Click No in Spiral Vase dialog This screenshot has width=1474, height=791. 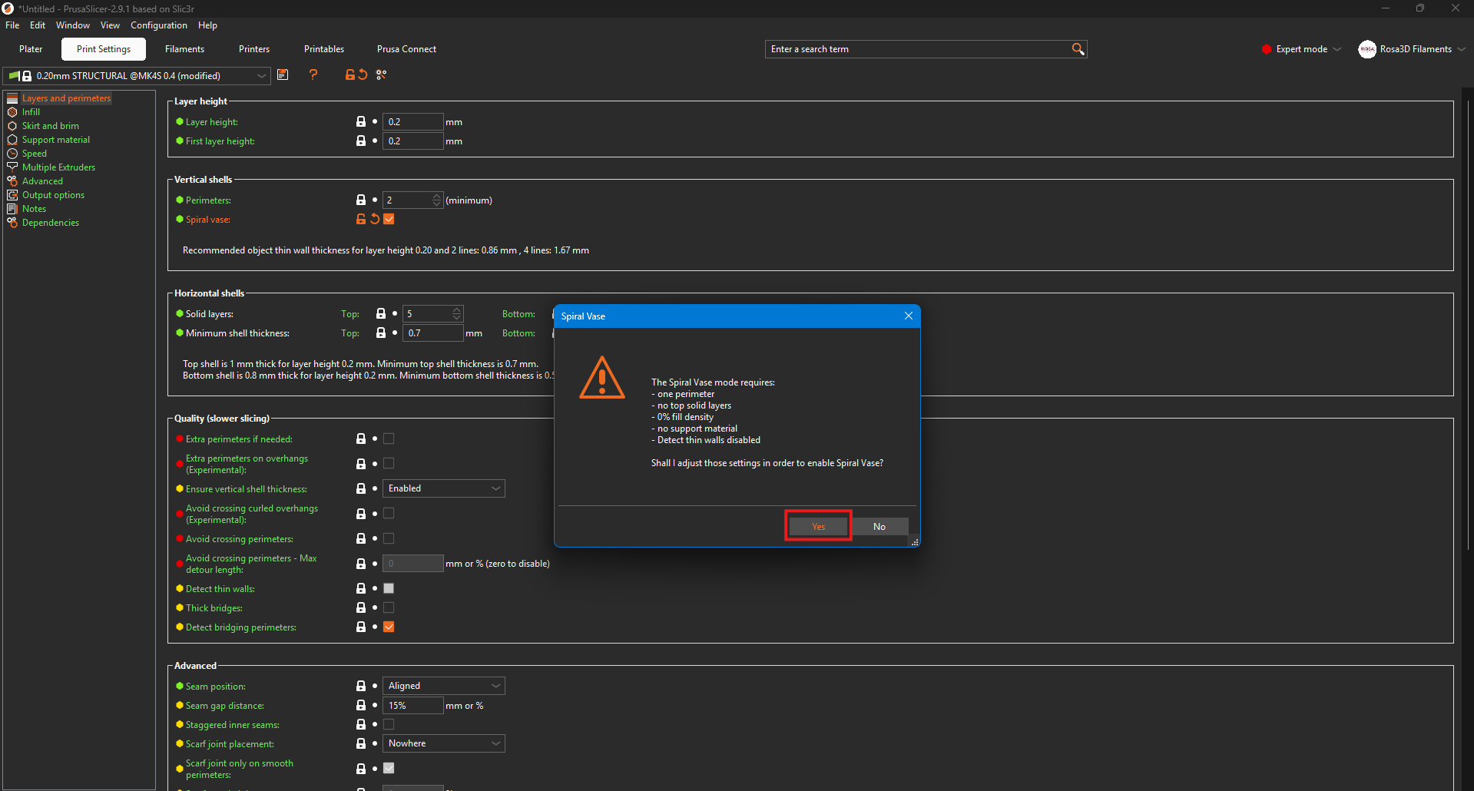point(879,526)
